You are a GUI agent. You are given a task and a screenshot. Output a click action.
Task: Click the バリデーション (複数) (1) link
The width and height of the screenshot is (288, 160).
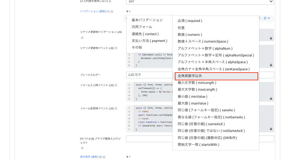tap(95, 11)
